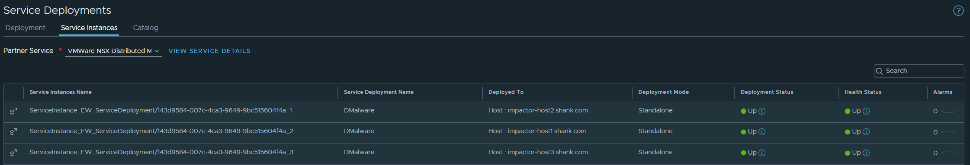
Task: Sort by Deployed To column header
Action: [506, 92]
